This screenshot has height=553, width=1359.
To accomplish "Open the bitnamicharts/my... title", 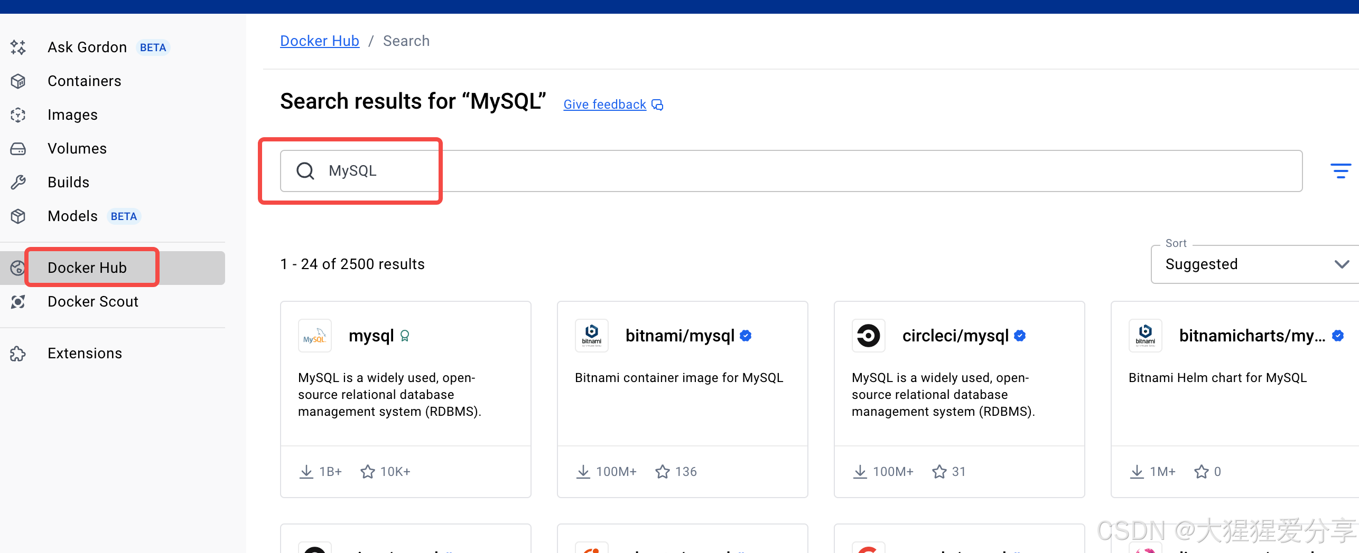I will tap(1252, 336).
